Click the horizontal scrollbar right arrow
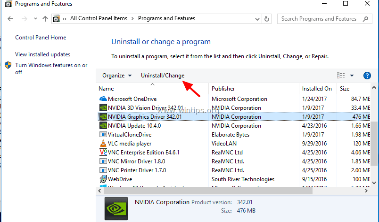The height and width of the screenshot is (222, 379). [x=366, y=191]
